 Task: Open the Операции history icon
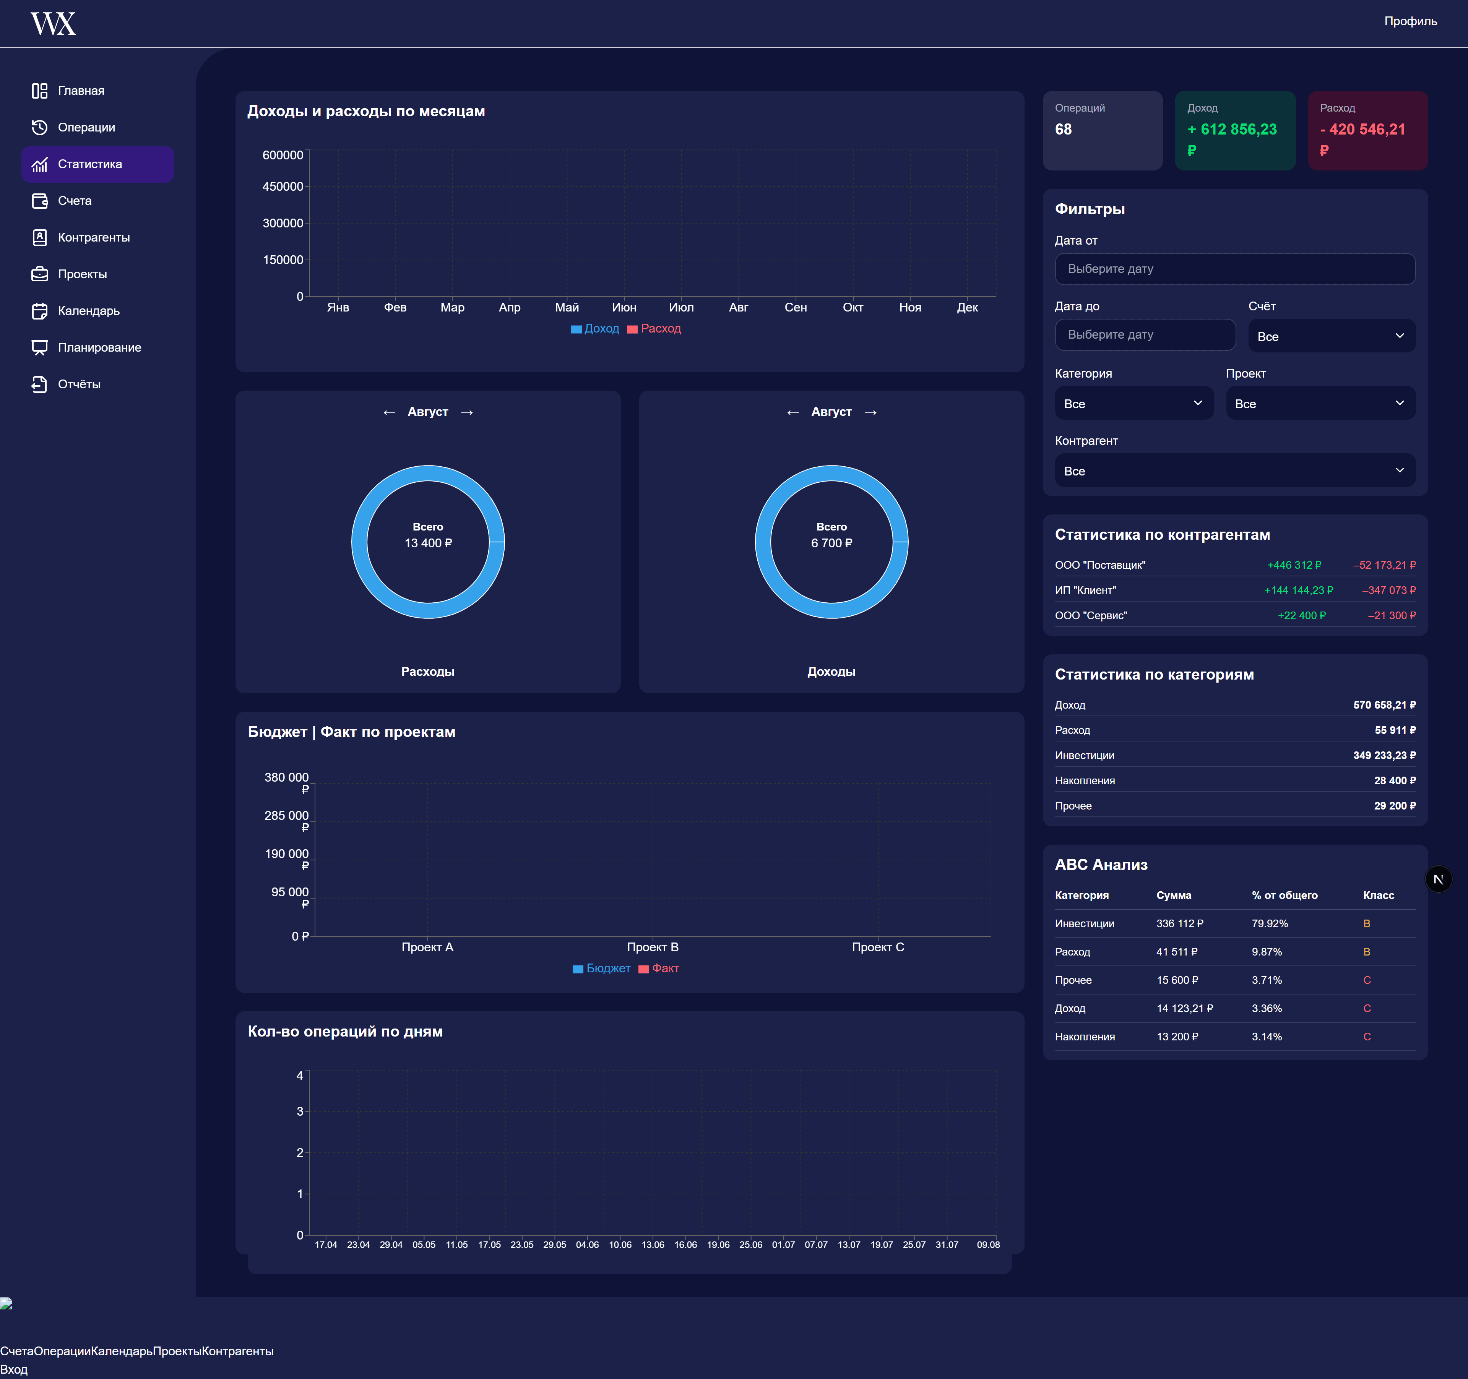pos(40,128)
